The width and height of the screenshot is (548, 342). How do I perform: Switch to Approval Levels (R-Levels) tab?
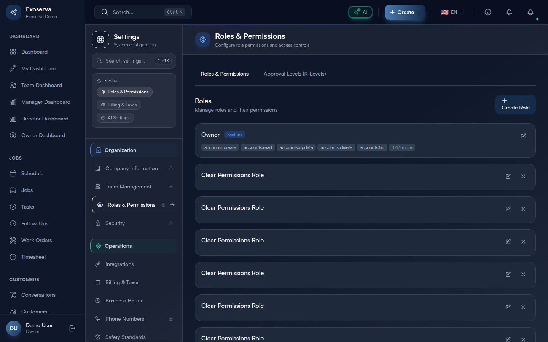point(295,74)
